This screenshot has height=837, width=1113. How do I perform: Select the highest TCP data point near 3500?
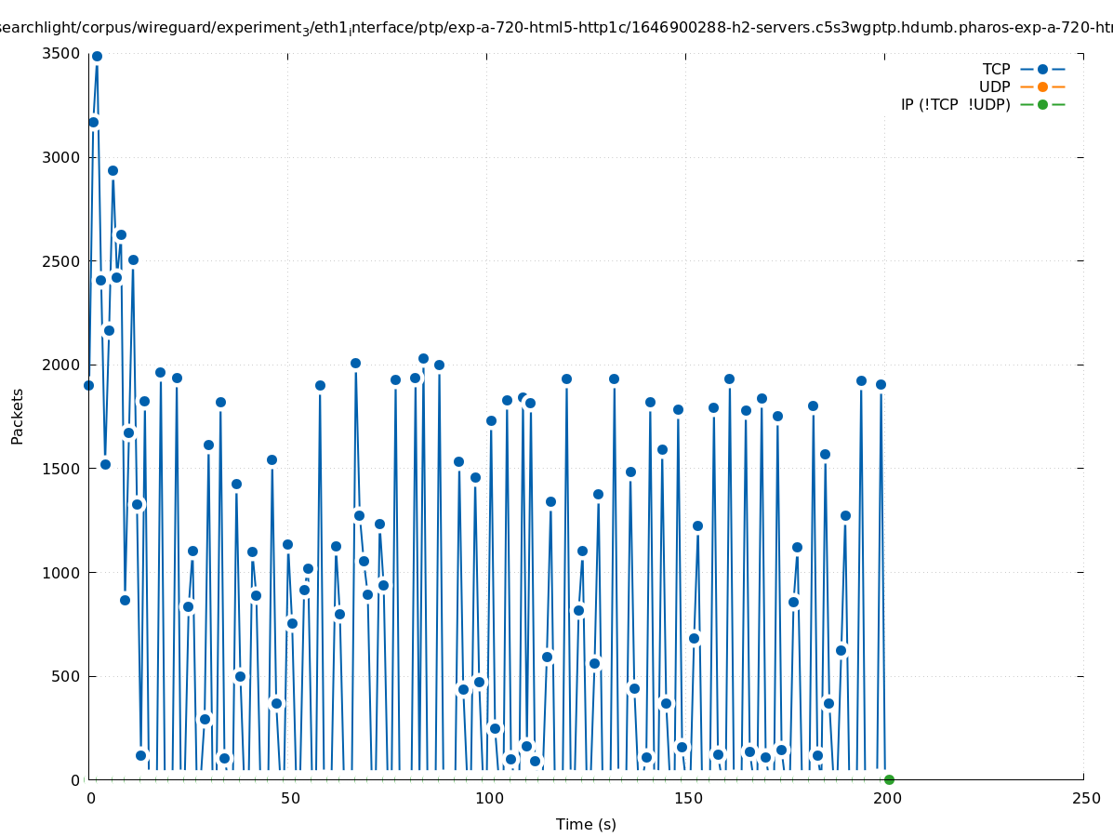tap(97, 56)
